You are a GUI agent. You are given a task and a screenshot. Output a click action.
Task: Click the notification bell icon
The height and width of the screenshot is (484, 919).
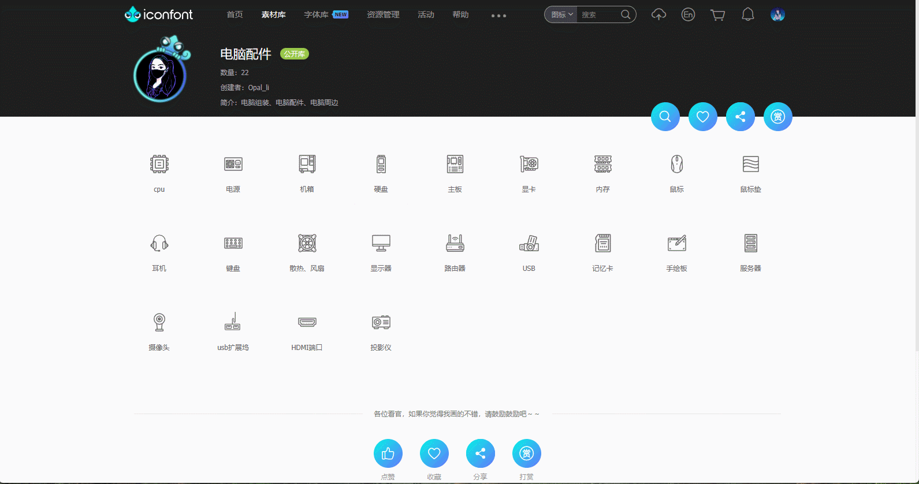tap(748, 15)
